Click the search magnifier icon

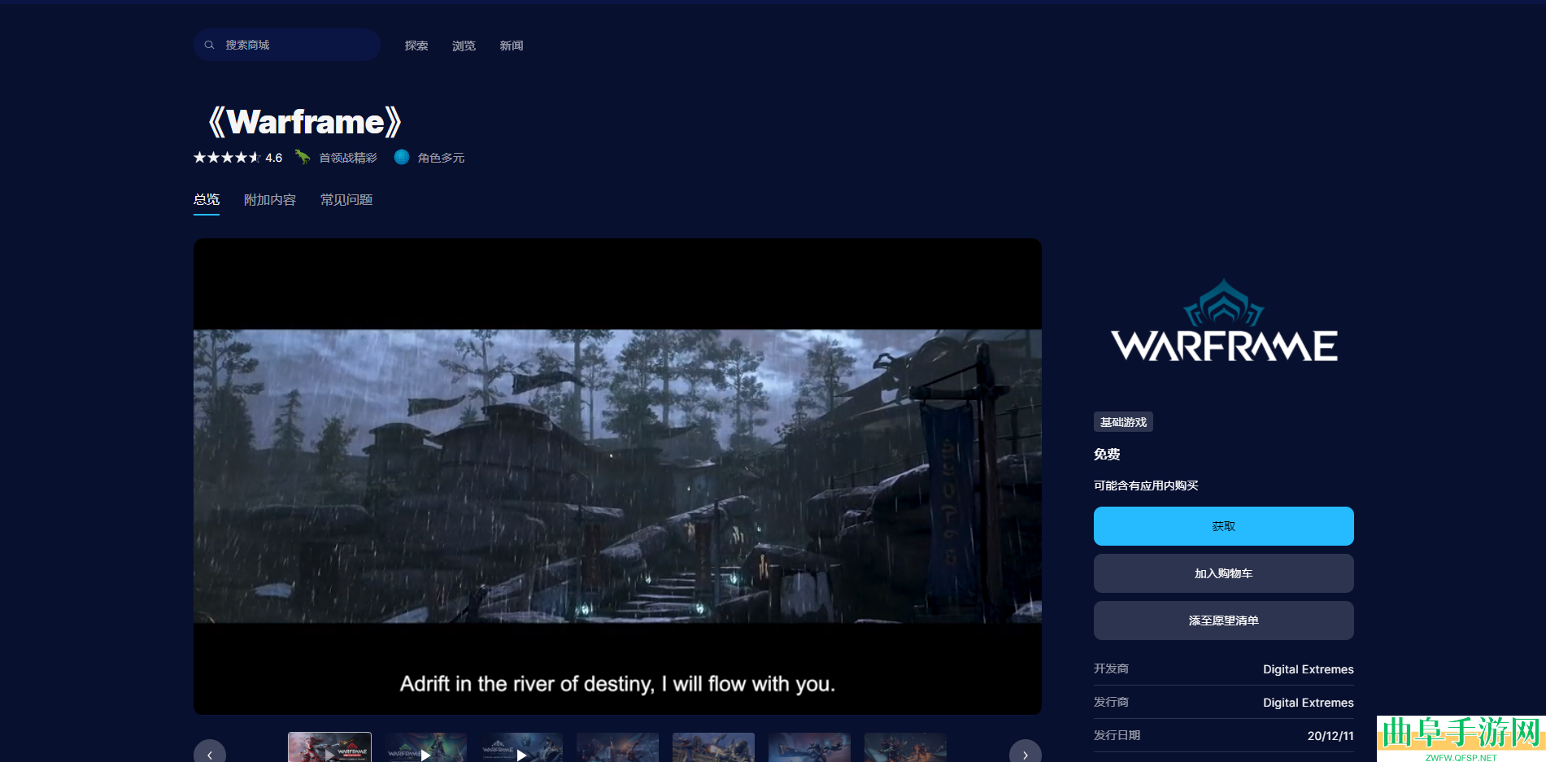click(209, 45)
